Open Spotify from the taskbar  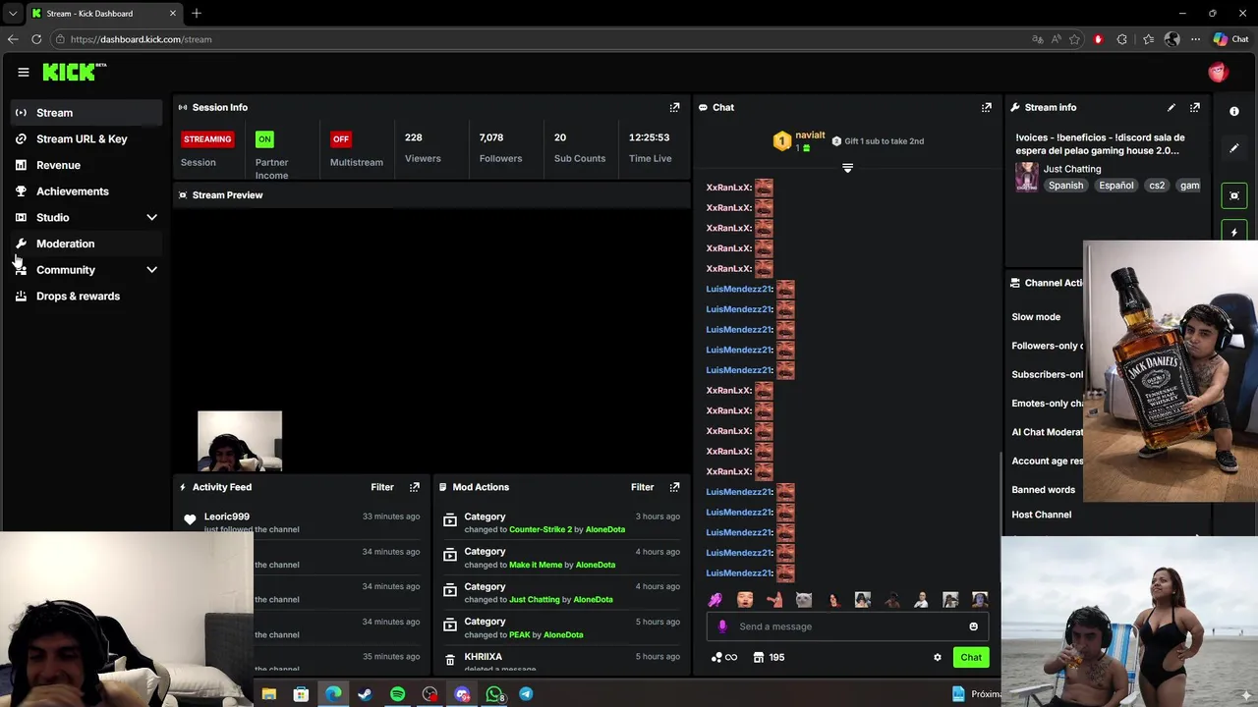pyautogui.click(x=397, y=694)
